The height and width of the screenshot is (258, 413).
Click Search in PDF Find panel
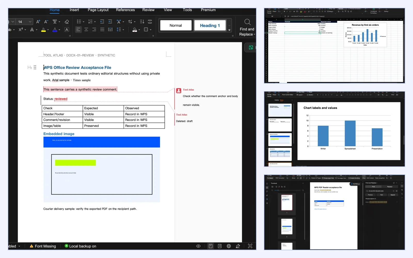click(x=393, y=195)
